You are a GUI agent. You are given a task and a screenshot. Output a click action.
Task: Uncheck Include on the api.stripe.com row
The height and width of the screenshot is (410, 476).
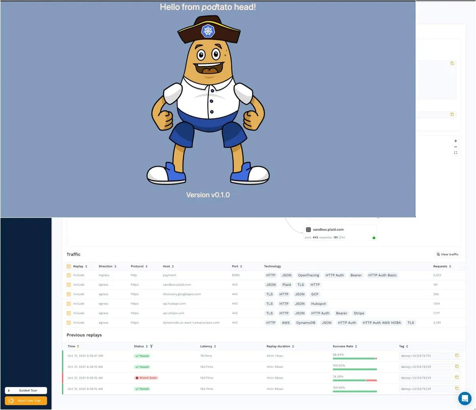[68, 313]
